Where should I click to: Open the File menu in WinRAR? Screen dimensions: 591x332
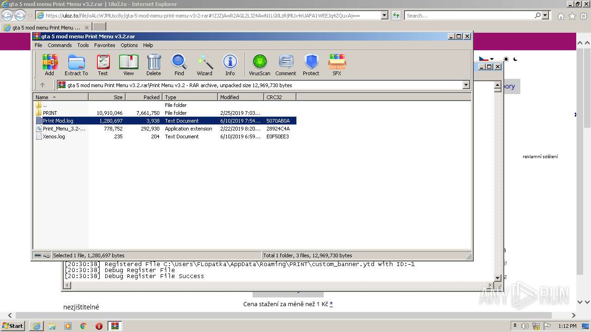pyautogui.click(x=38, y=45)
